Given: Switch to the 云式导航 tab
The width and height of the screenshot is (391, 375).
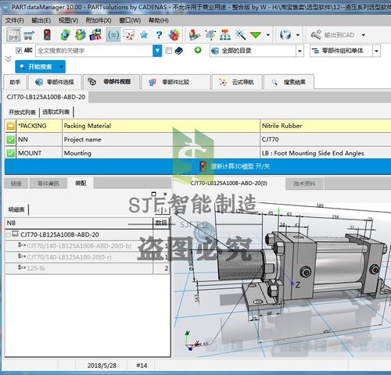Looking at the screenshot, I should 237,82.
